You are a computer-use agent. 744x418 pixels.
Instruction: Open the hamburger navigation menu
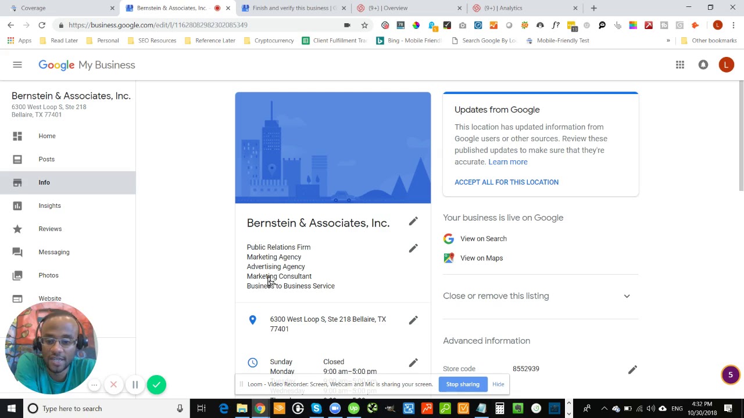[x=17, y=65]
